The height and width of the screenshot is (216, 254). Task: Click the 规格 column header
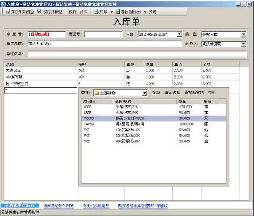101,64
